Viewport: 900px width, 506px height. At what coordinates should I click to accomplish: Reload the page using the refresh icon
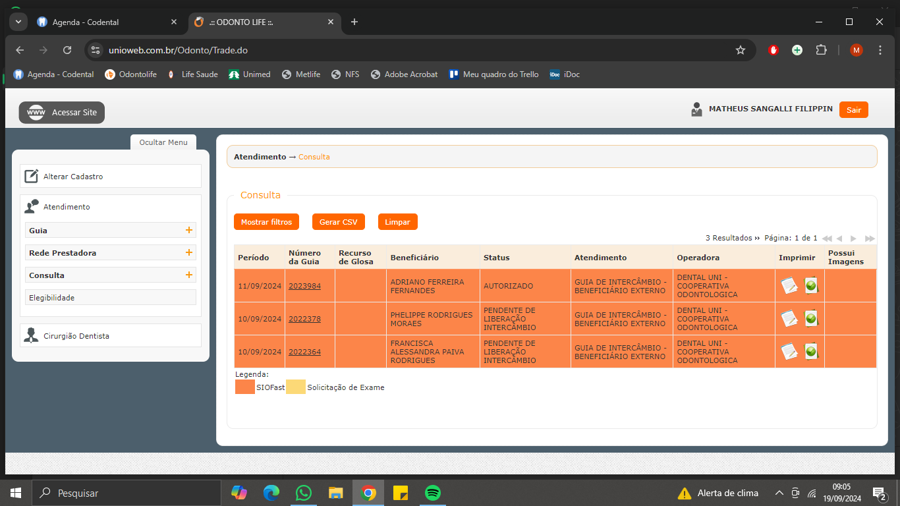[x=67, y=50]
